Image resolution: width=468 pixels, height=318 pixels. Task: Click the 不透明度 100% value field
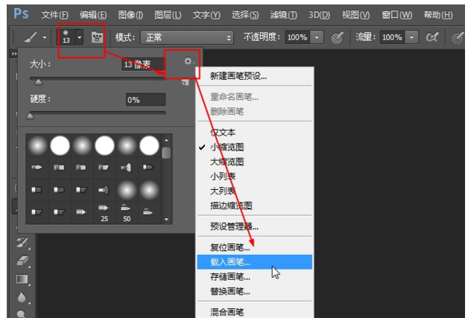click(x=297, y=37)
